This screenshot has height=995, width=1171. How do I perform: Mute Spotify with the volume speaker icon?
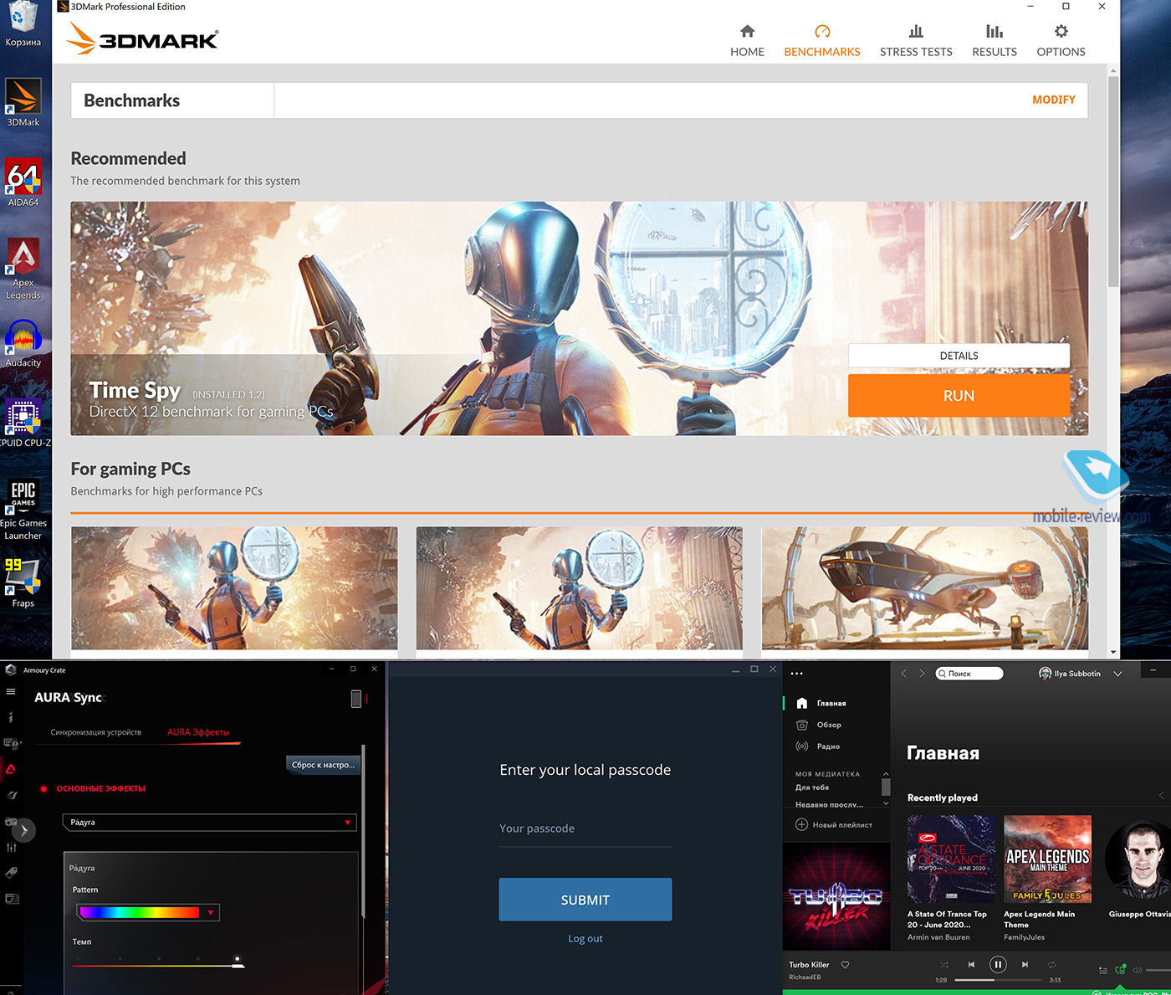pos(1137,970)
